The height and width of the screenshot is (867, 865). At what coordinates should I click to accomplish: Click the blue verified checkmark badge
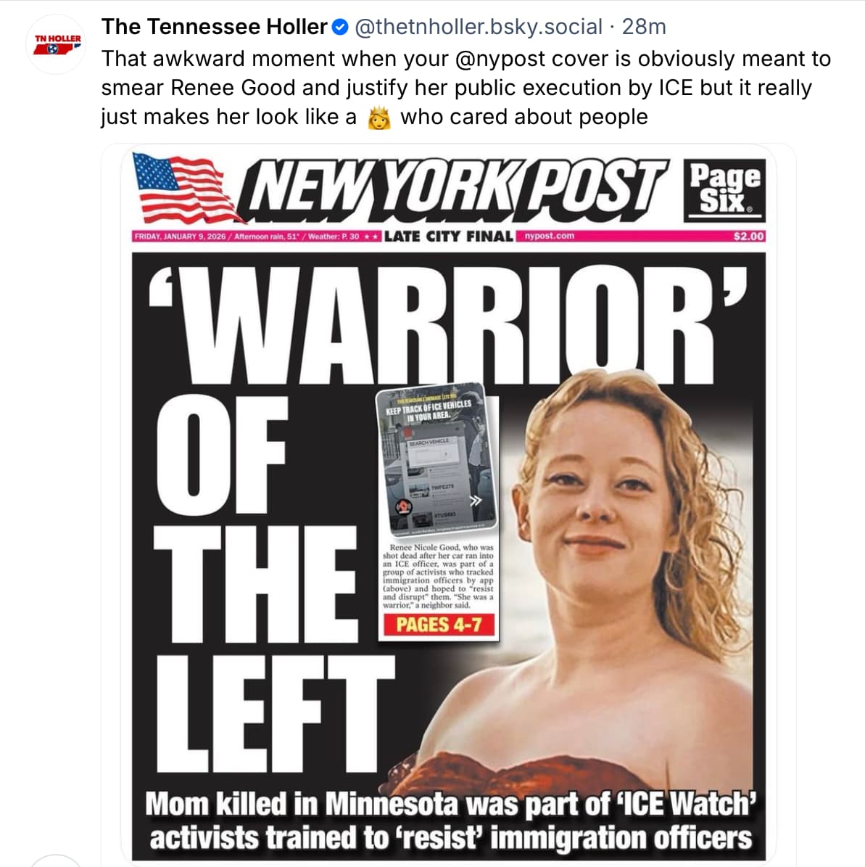(340, 27)
